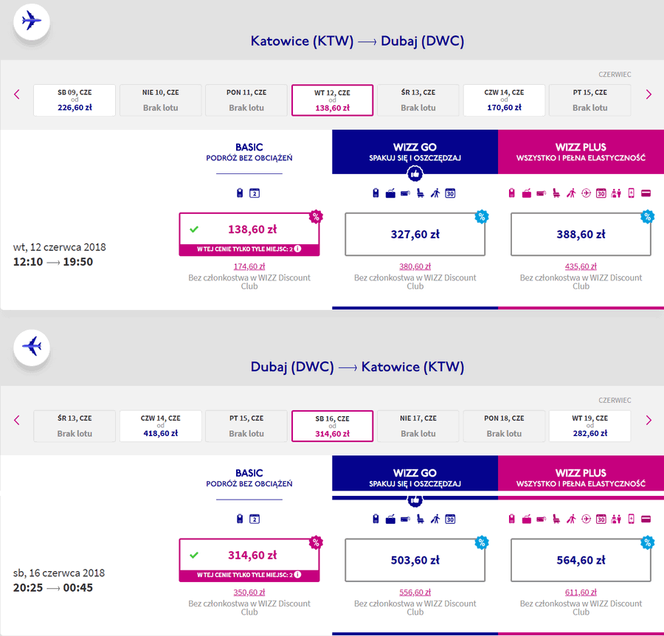The height and width of the screenshot is (636, 664).
Task: Open info icon in 314,60 zł seats banner
Action: pos(298,575)
